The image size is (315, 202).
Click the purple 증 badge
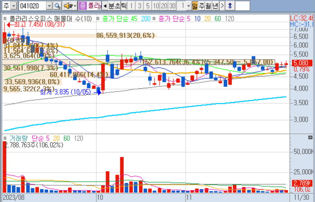click(x=82, y=6)
